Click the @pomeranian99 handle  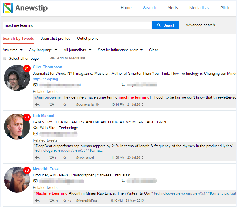(x=87, y=104)
